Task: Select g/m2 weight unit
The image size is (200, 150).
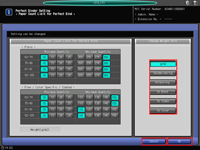Action: point(163,64)
